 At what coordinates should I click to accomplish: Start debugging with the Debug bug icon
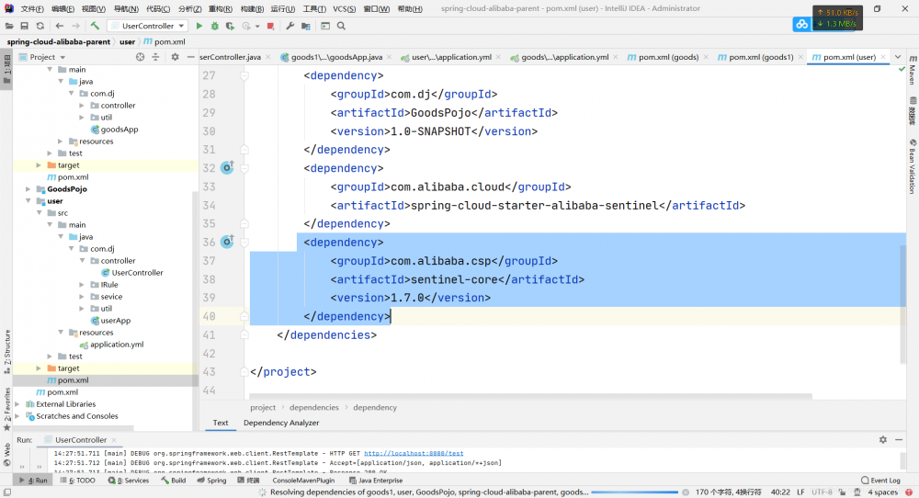point(214,26)
